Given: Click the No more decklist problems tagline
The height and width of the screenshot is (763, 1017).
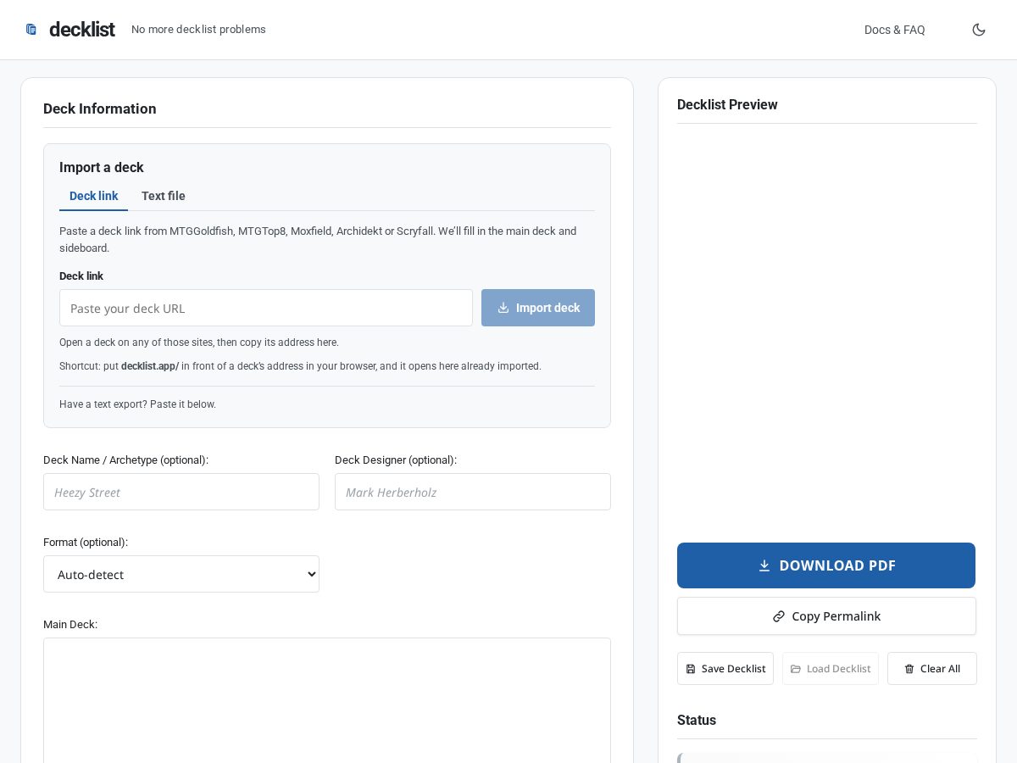Looking at the screenshot, I should 198,30.
